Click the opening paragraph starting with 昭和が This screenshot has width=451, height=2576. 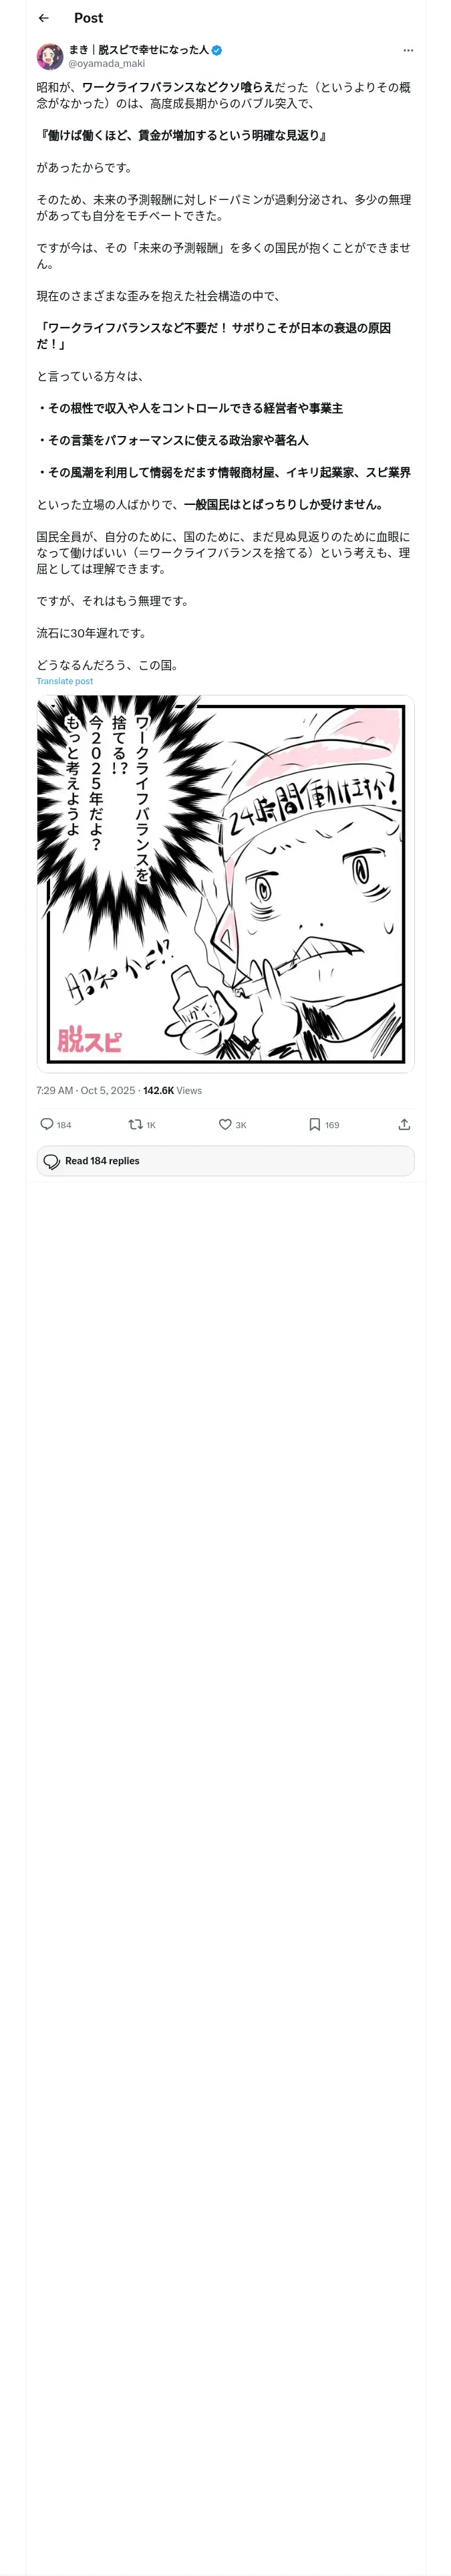pyautogui.click(x=223, y=95)
